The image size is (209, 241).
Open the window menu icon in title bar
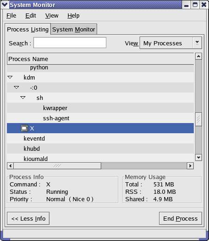[5, 5]
